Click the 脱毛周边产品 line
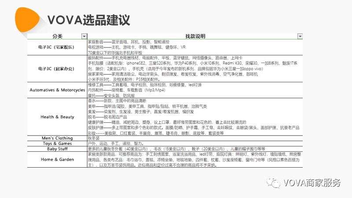 (107, 117)
